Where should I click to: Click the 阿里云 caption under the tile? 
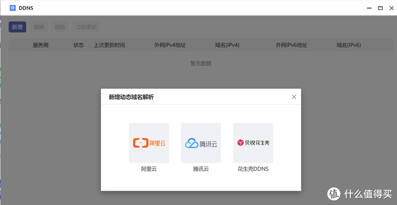[x=149, y=169]
